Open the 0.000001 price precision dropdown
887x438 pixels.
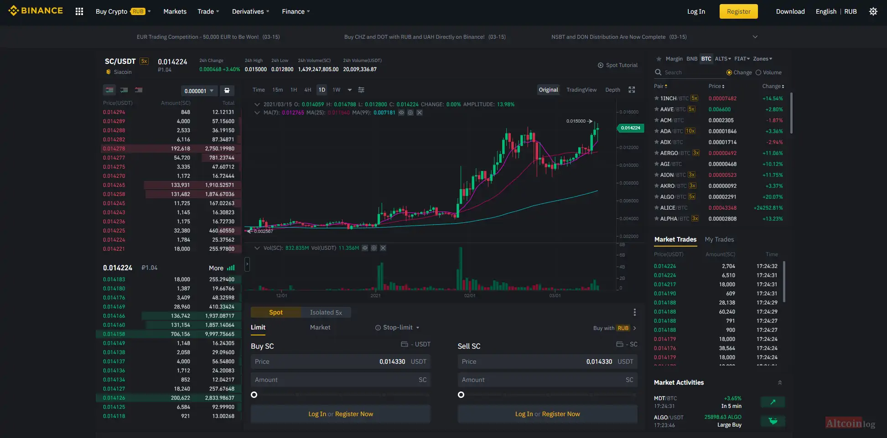pos(199,91)
